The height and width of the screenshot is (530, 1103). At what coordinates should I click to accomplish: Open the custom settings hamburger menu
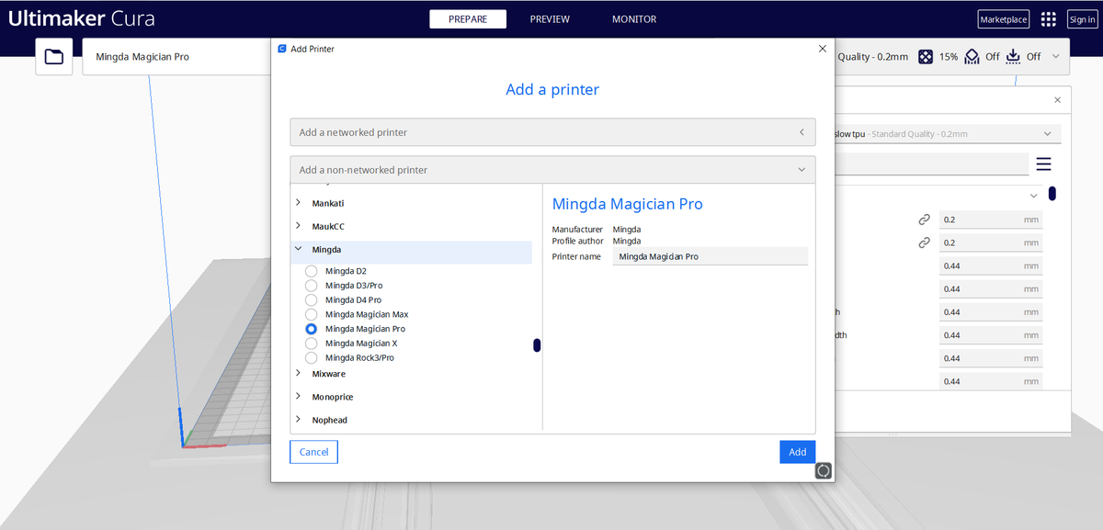(x=1043, y=164)
